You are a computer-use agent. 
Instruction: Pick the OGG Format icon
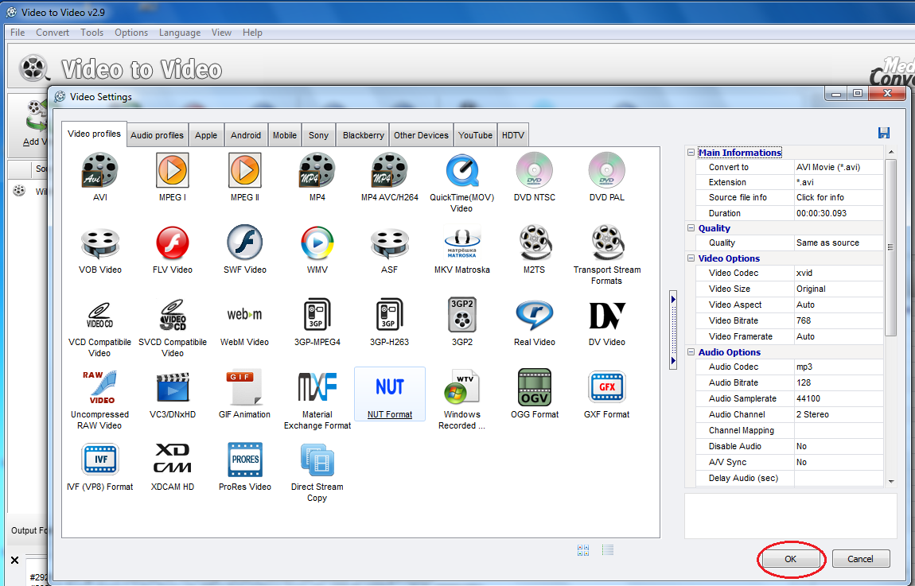pos(534,388)
